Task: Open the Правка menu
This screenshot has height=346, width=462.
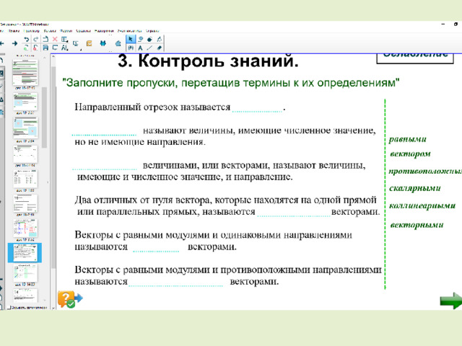Action: [14, 30]
